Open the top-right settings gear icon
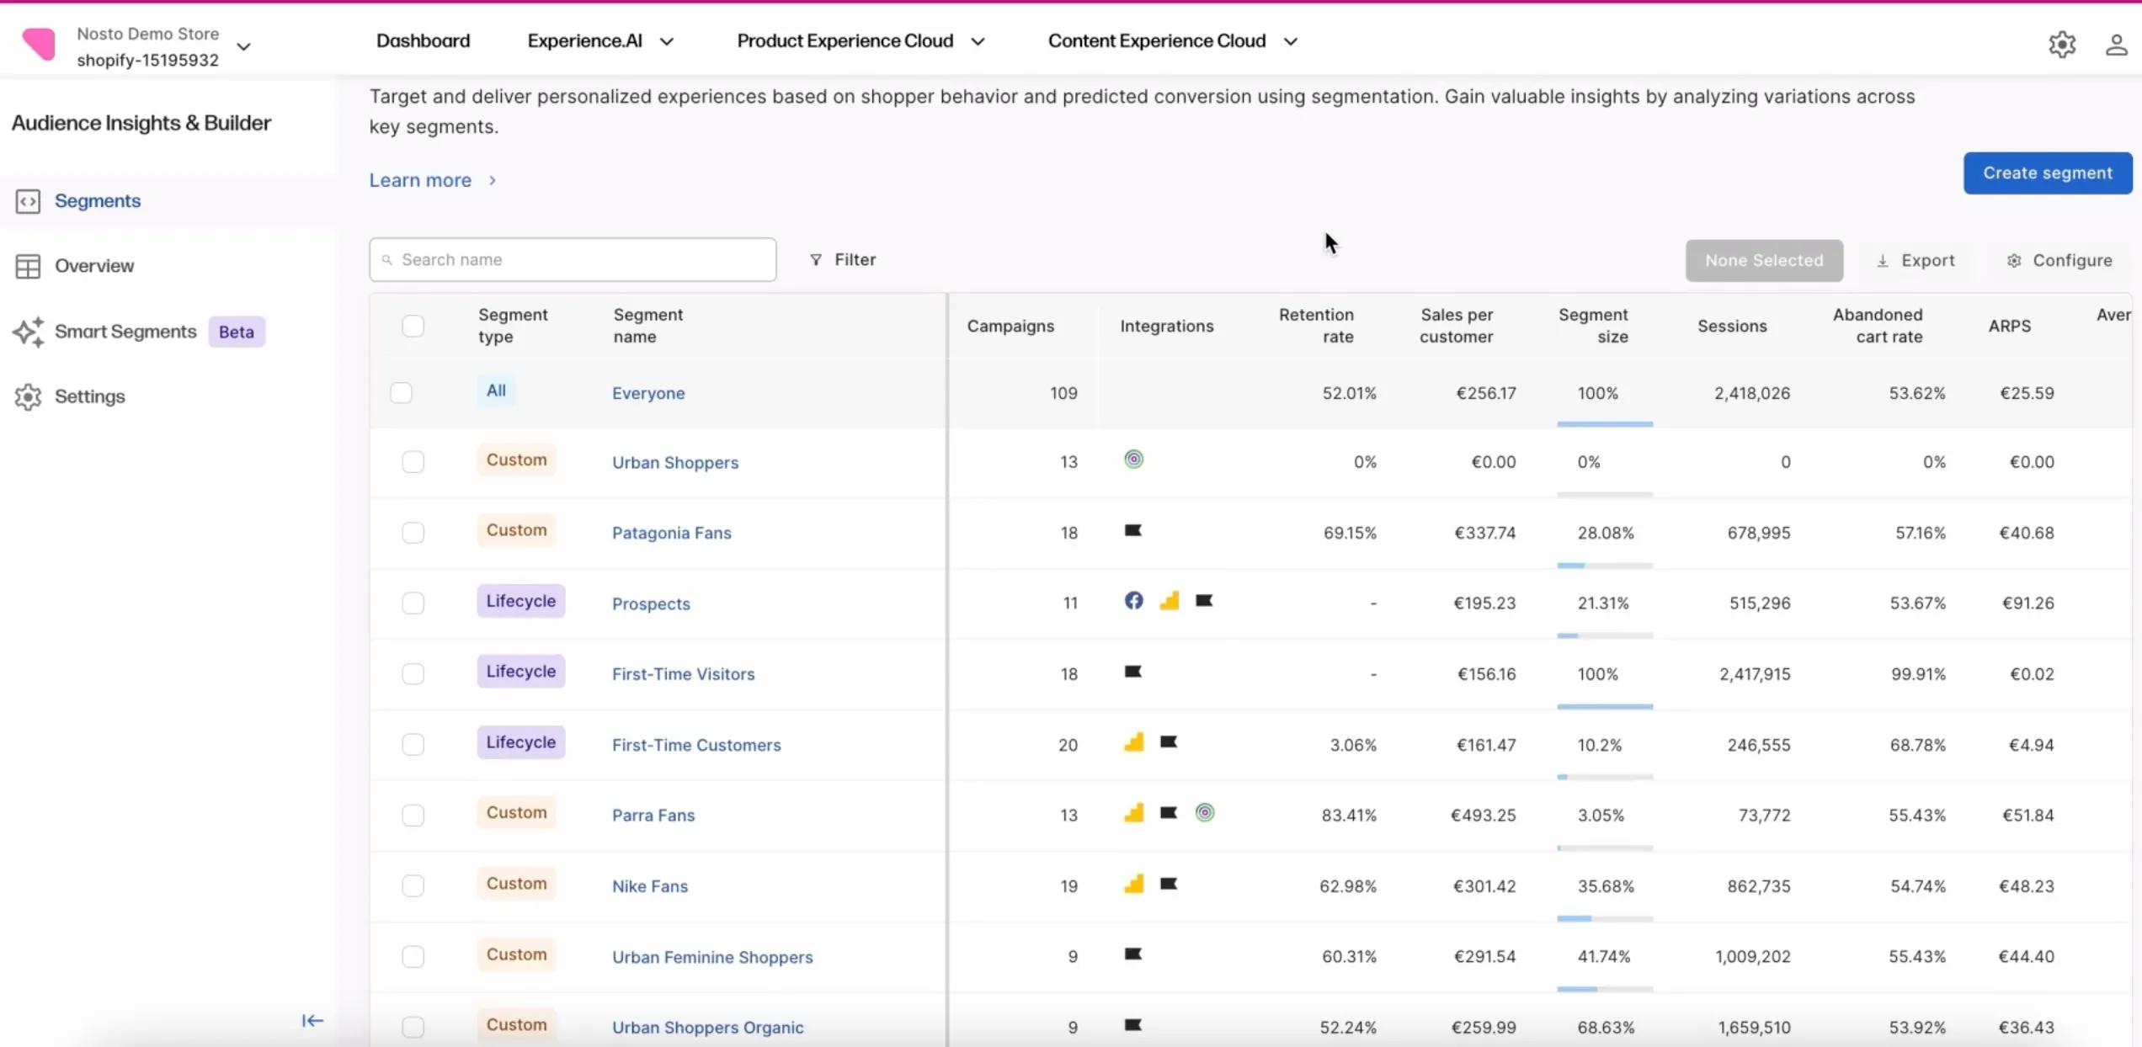Viewport: 2142px width, 1047px height. tap(2062, 45)
